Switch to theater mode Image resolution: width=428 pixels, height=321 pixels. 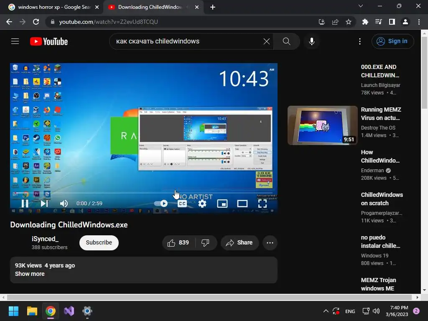[x=242, y=204]
